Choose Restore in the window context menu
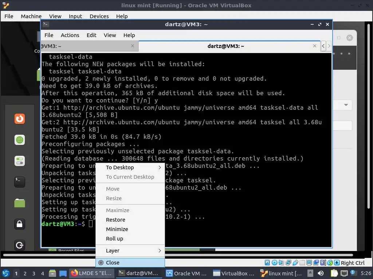Screen dimensions: 373x279 tap(130, 220)
